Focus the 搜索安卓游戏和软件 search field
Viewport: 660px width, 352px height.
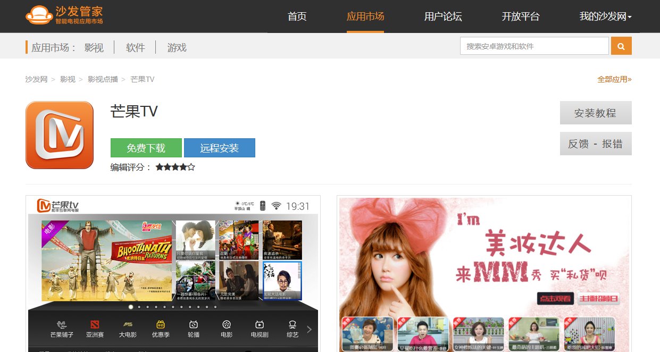[534, 46]
